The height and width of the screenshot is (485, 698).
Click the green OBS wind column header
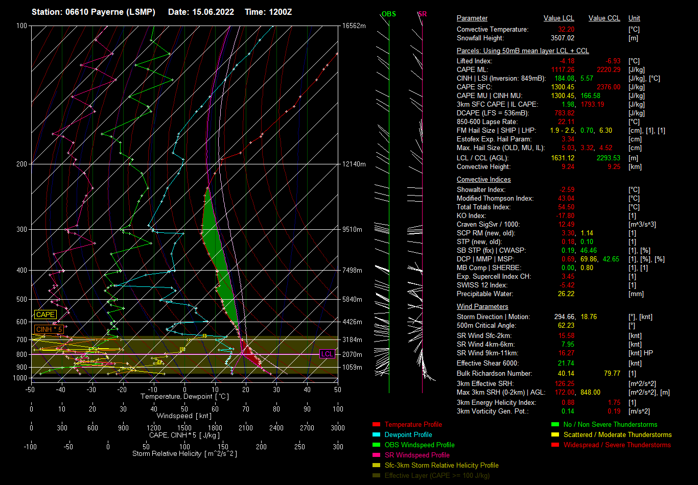(x=388, y=14)
